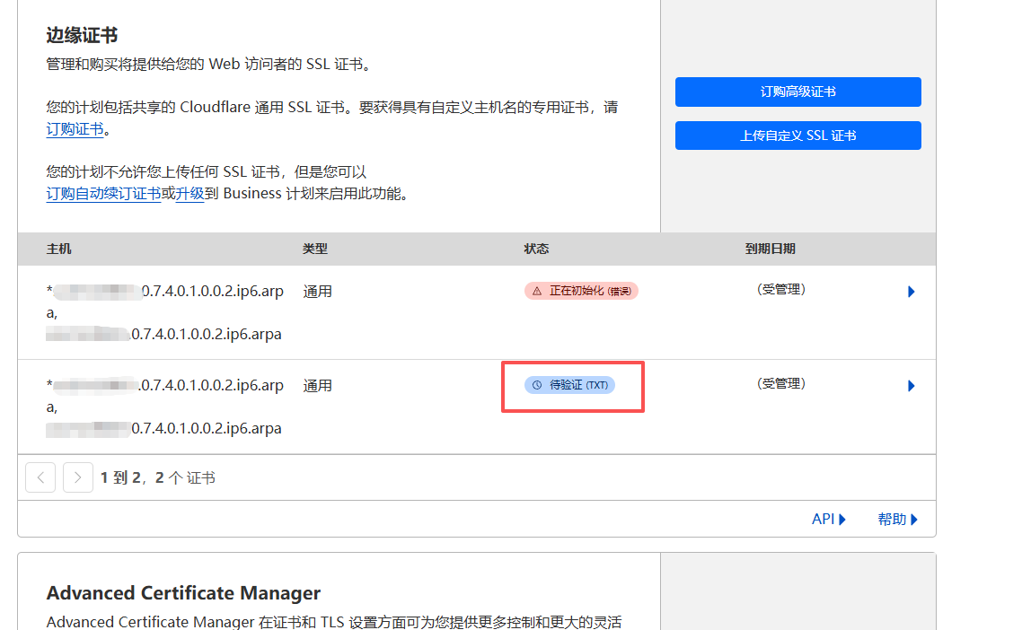Click the 升级 link to Business plan
This screenshot has height=630, width=1022.
pyautogui.click(x=189, y=193)
